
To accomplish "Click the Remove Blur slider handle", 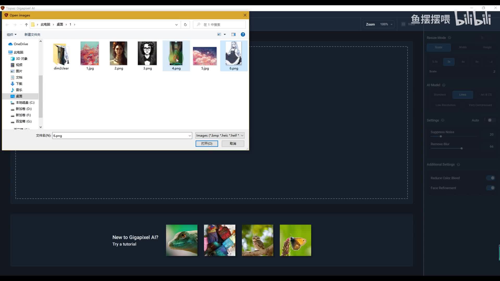I will point(461,148).
